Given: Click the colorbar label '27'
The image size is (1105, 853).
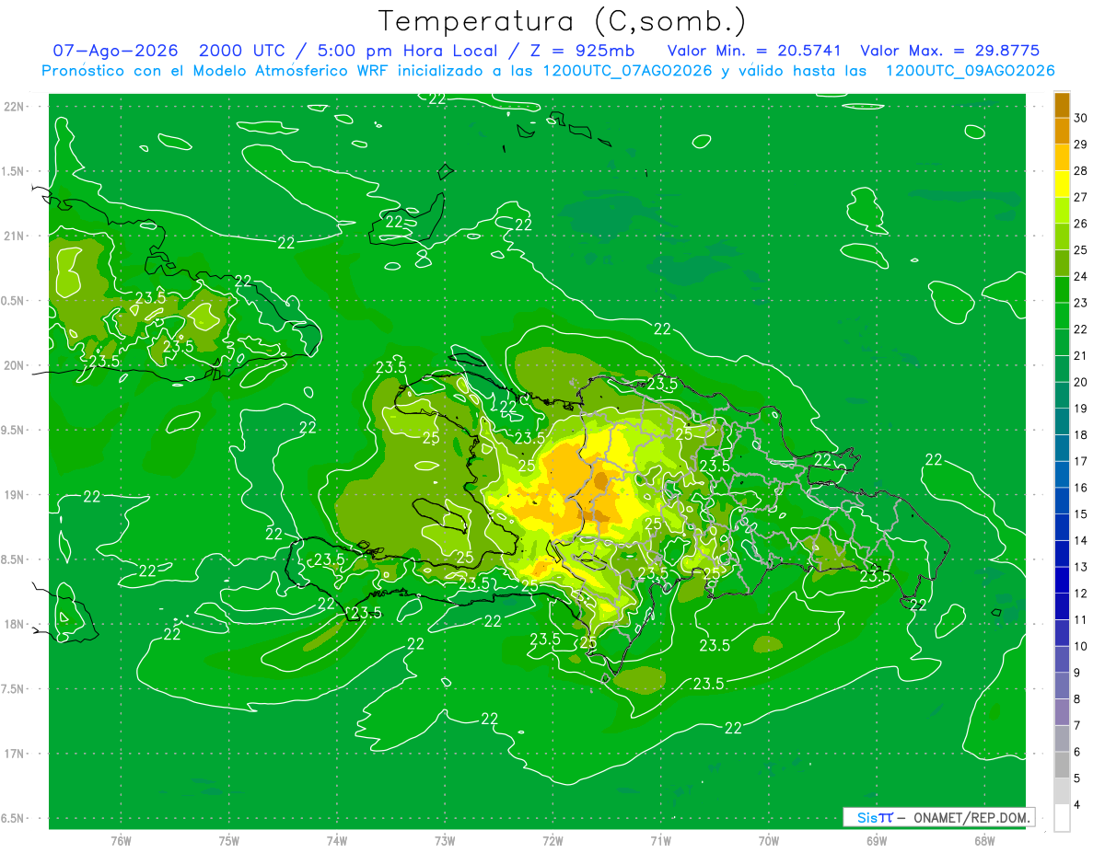Looking at the screenshot, I should 1081,197.
